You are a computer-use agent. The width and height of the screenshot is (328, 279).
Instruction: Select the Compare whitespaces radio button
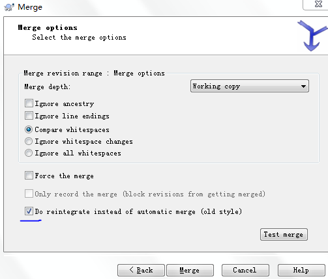(x=29, y=129)
